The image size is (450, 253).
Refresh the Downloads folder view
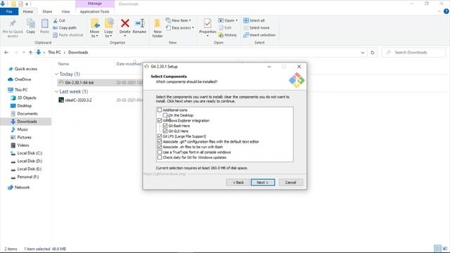(x=372, y=53)
